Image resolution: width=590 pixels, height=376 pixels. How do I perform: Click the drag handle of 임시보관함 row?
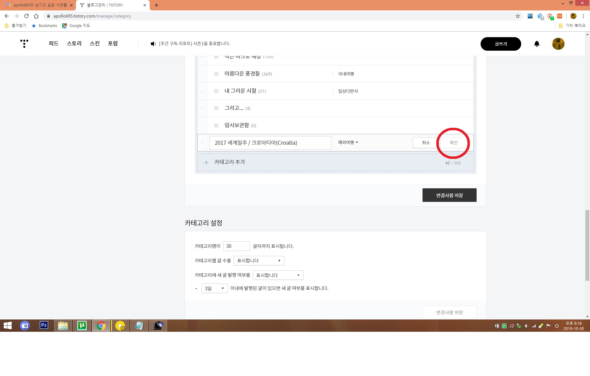pos(216,125)
